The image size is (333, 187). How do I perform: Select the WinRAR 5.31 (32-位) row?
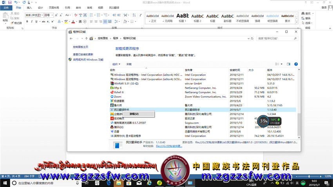203,84
